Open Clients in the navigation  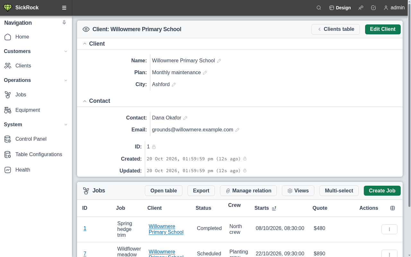(x=36, y=66)
